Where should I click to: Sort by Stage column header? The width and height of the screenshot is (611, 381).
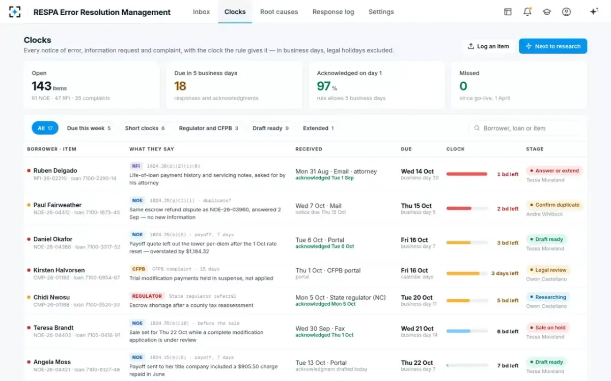click(x=535, y=149)
